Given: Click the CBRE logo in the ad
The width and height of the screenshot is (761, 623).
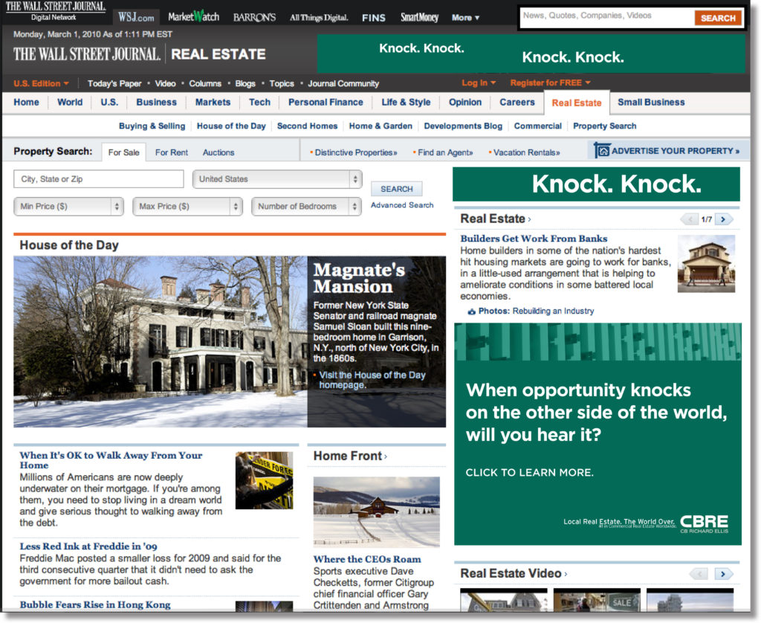Looking at the screenshot, I should tap(704, 523).
